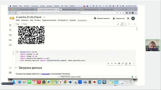Click the Сохранение status link
The width and height of the screenshot is (161, 90).
coord(82,20)
